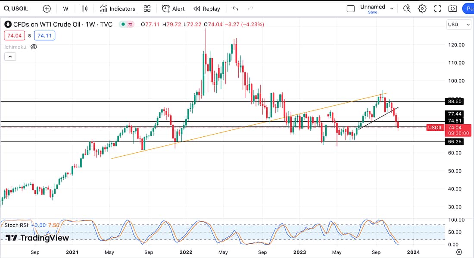Open the candlestick chart style selector
Image resolution: width=474 pixels, height=258 pixels.
(x=84, y=9)
